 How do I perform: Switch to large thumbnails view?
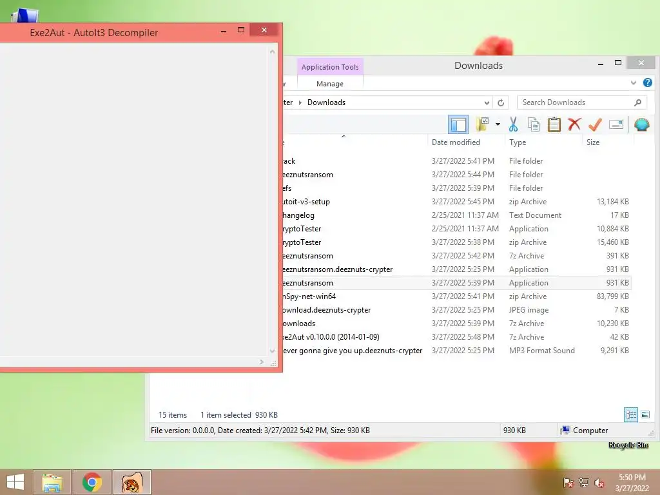point(645,414)
